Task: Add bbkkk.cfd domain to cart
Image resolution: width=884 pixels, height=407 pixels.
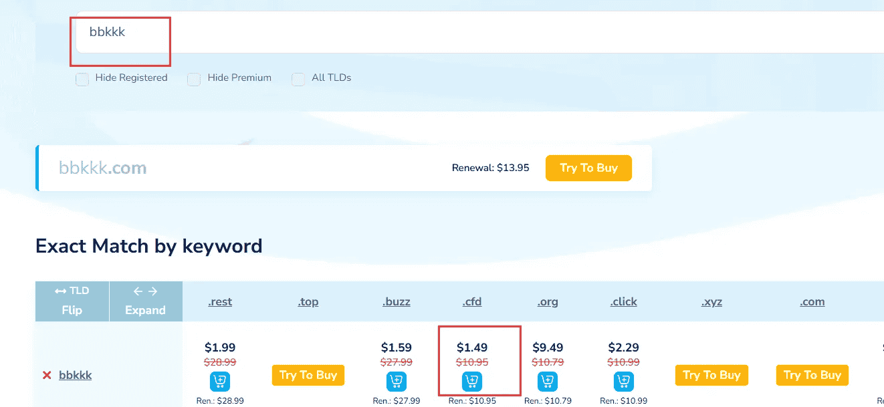Action: tap(472, 382)
